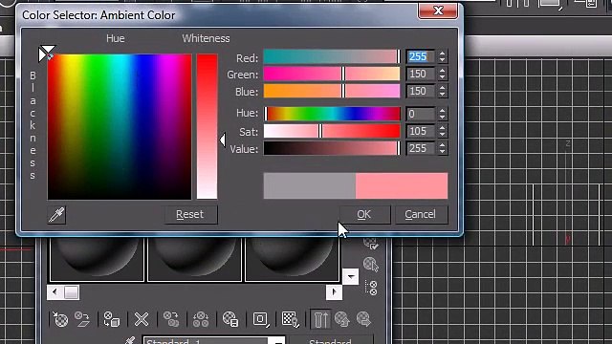This screenshot has width=612, height=344.
Task: Click the Sat value input field
Action: point(421,131)
